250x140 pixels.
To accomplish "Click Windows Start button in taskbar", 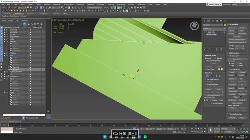I will pyautogui.click(x=105, y=137).
